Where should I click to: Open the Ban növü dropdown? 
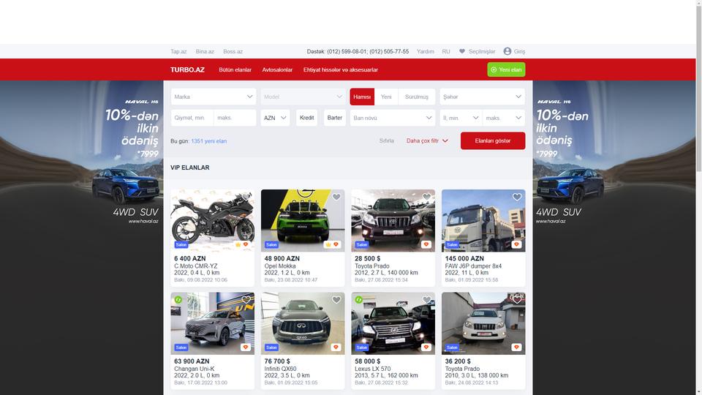click(393, 118)
